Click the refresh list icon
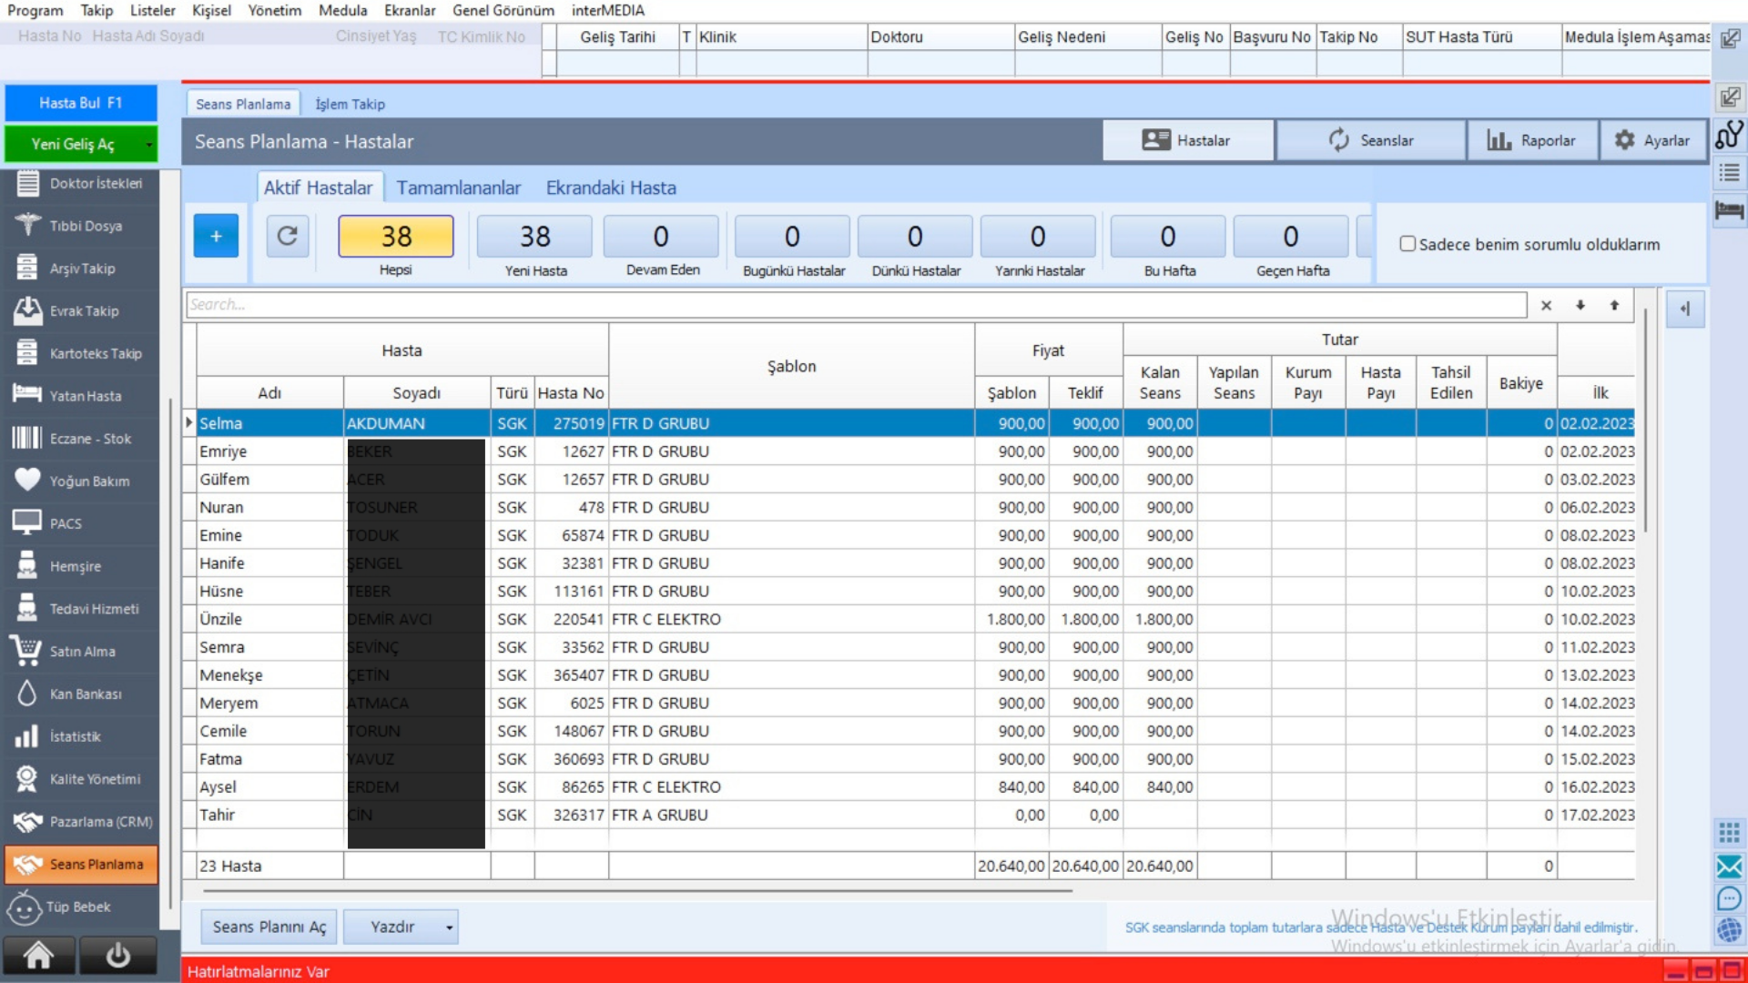 click(287, 237)
